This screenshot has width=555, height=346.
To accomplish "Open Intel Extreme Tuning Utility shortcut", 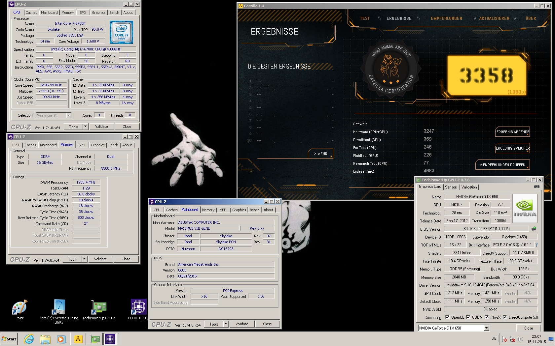I will tap(59, 311).
